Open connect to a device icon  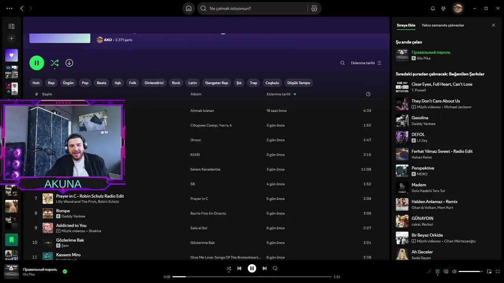(x=446, y=272)
